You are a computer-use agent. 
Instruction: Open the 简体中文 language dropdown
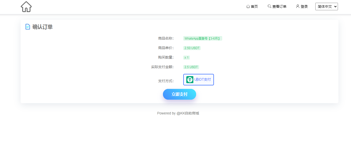tap(326, 7)
